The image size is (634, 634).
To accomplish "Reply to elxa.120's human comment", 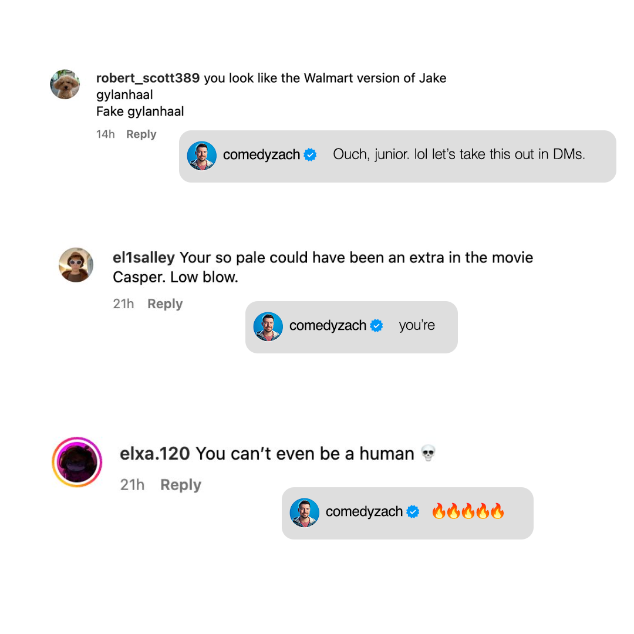I will (x=181, y=484).
